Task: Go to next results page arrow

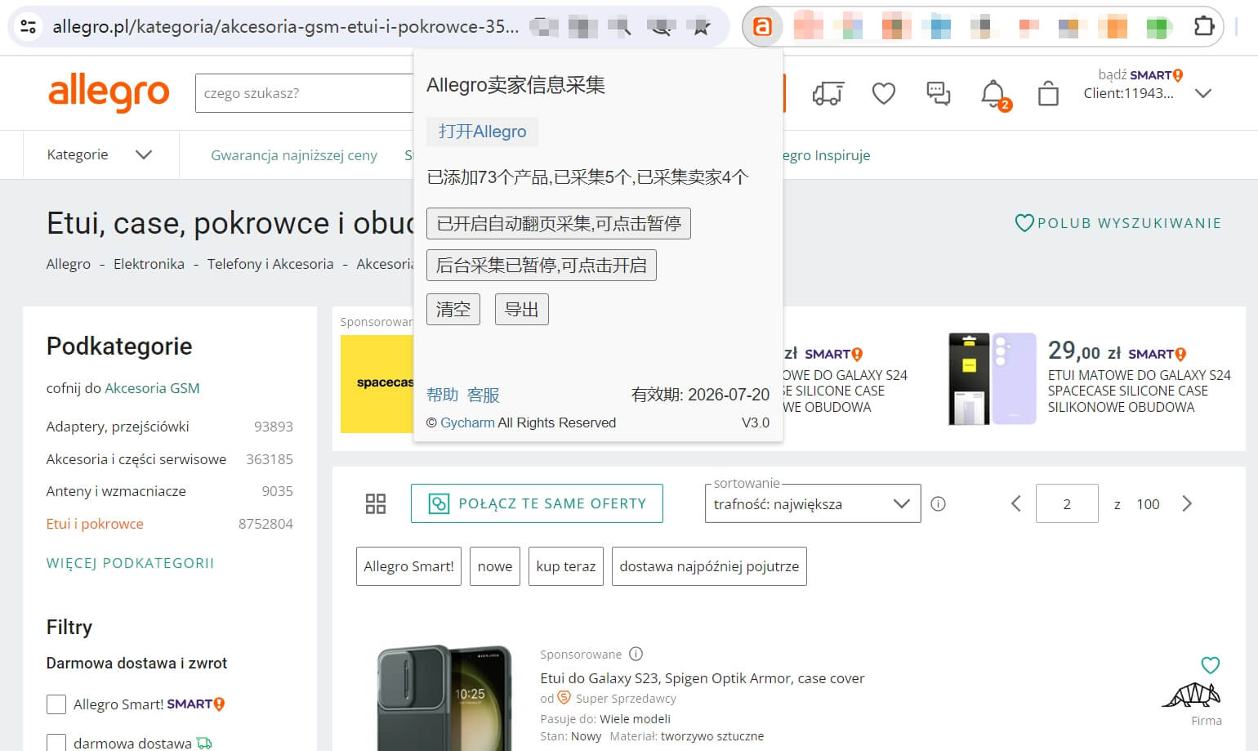Action: [1187, 503]
